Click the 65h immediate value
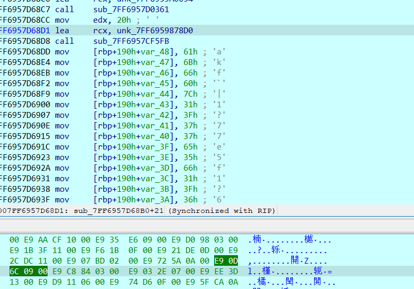 (x=191, y=147)
